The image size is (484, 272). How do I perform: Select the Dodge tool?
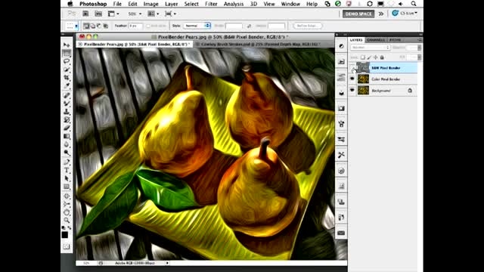pos(67,153)
